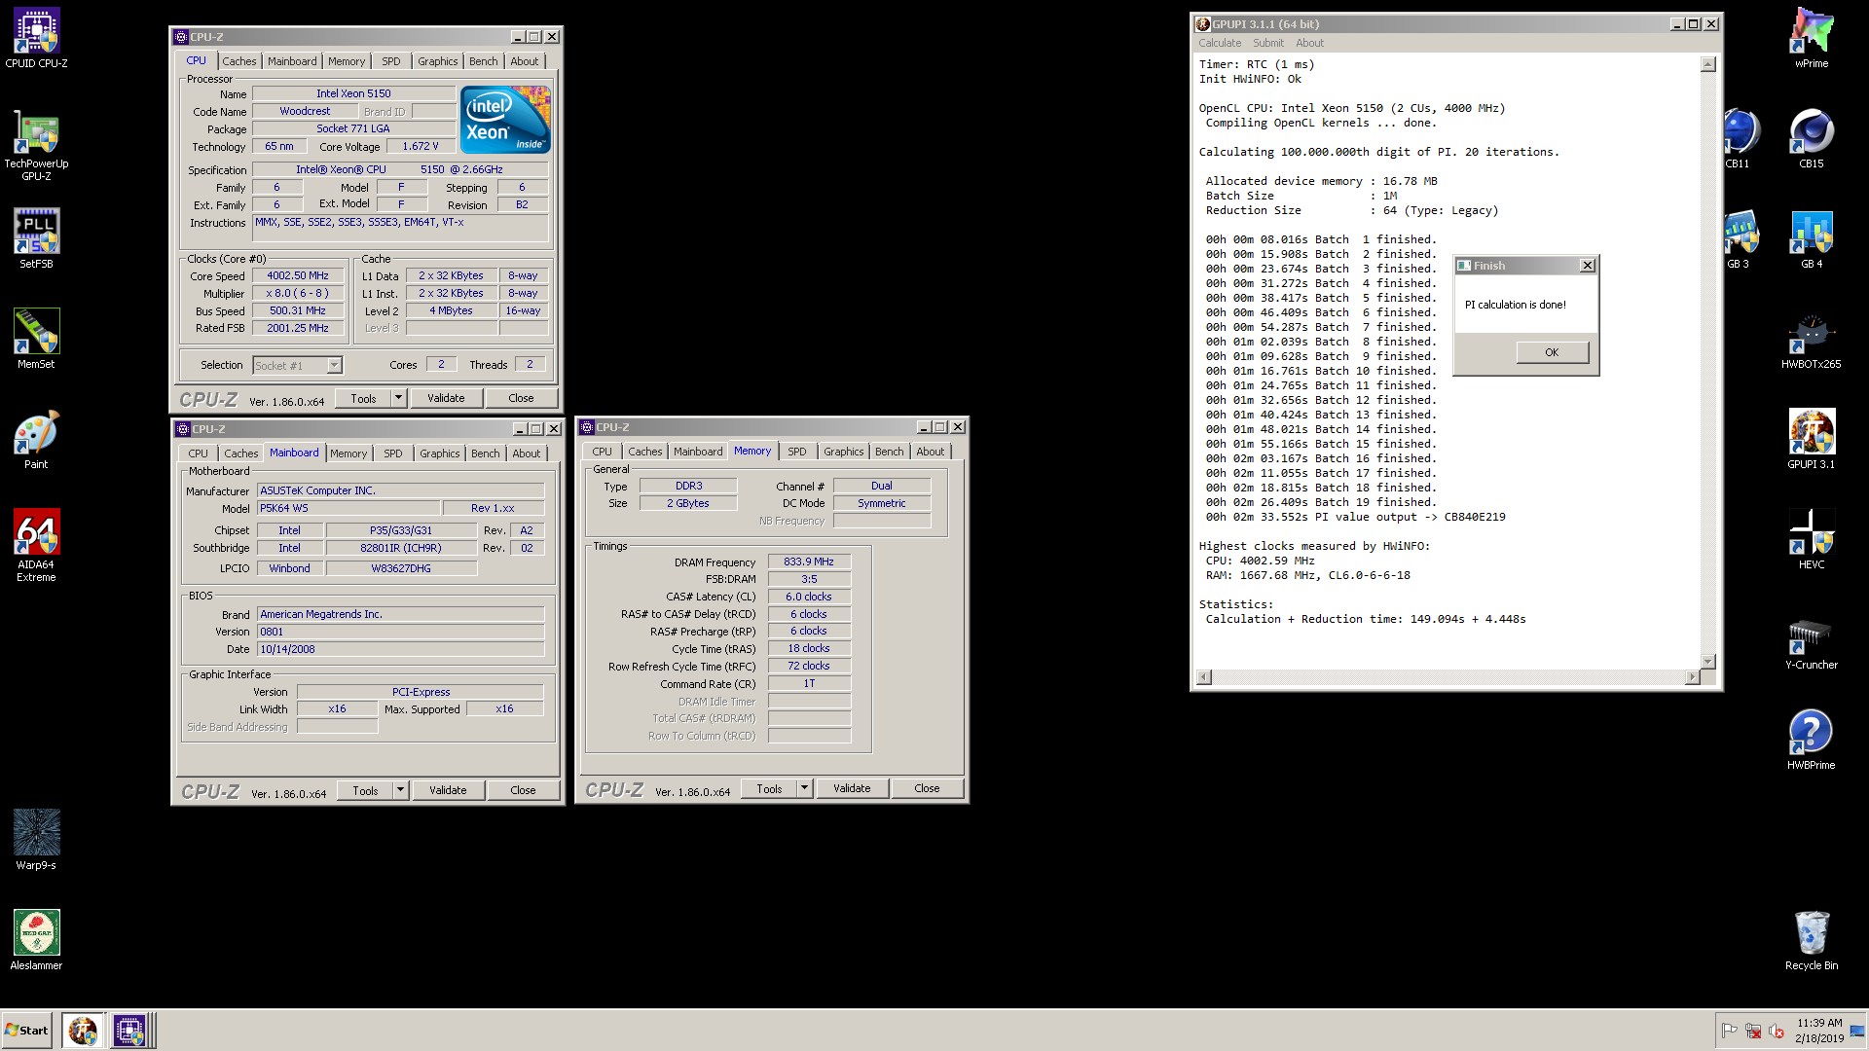Open the GPUPI 3.1 desktop shortcut

point(1811,439)
